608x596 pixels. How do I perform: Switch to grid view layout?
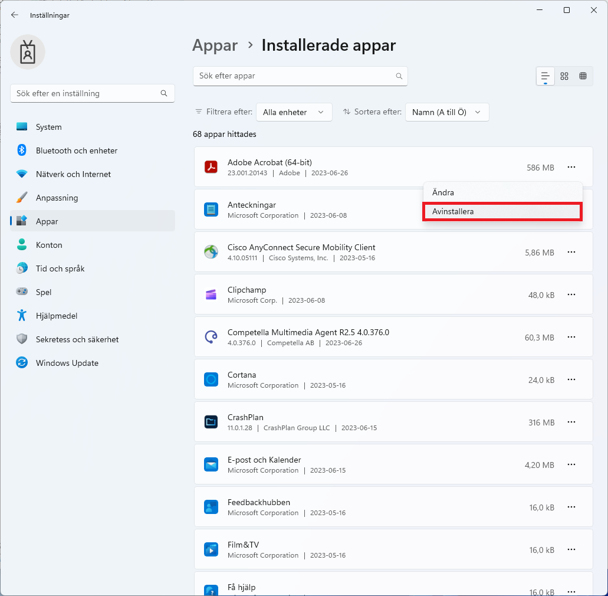564,76
